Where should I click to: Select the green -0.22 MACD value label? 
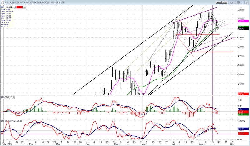point(242,114)
